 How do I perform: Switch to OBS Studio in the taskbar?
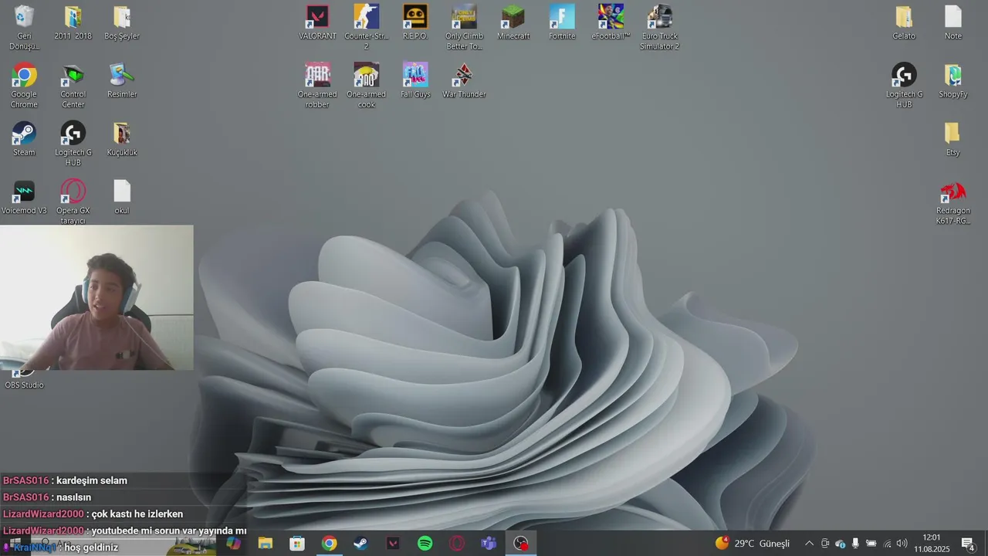[x=521, y=544]
